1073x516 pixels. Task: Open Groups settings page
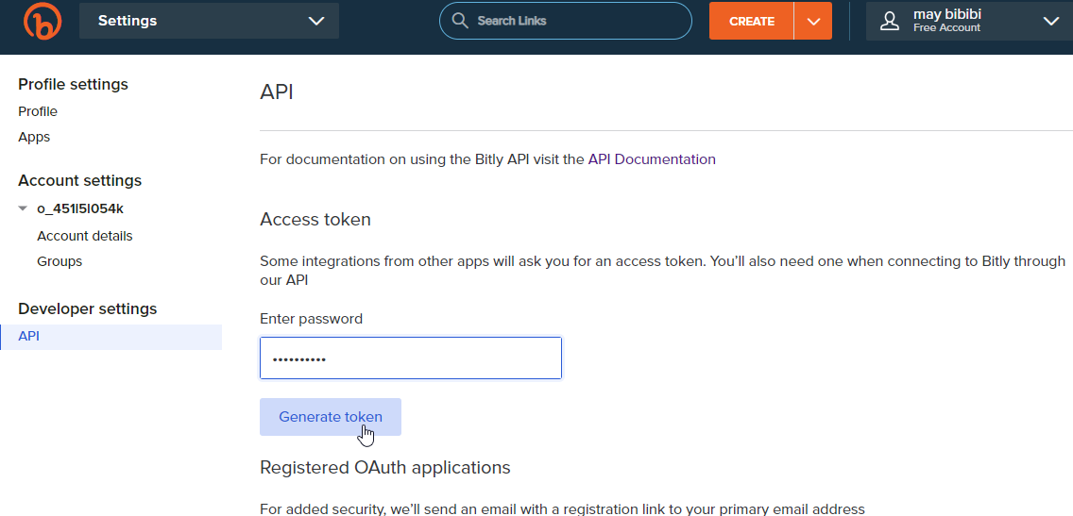click(x=60, y=261)
